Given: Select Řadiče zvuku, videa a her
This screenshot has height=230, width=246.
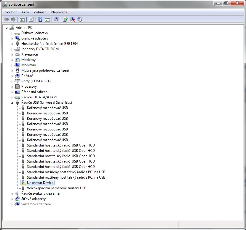Looking at the screenshot, I should 41,193.
